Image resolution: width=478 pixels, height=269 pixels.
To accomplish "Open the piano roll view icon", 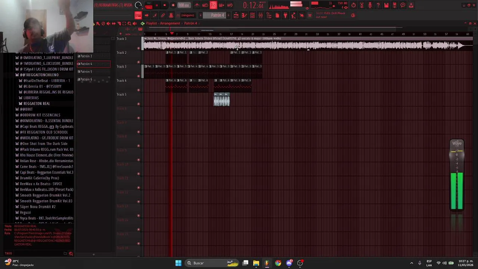I will pyautogui.click(x=244, y=15).
